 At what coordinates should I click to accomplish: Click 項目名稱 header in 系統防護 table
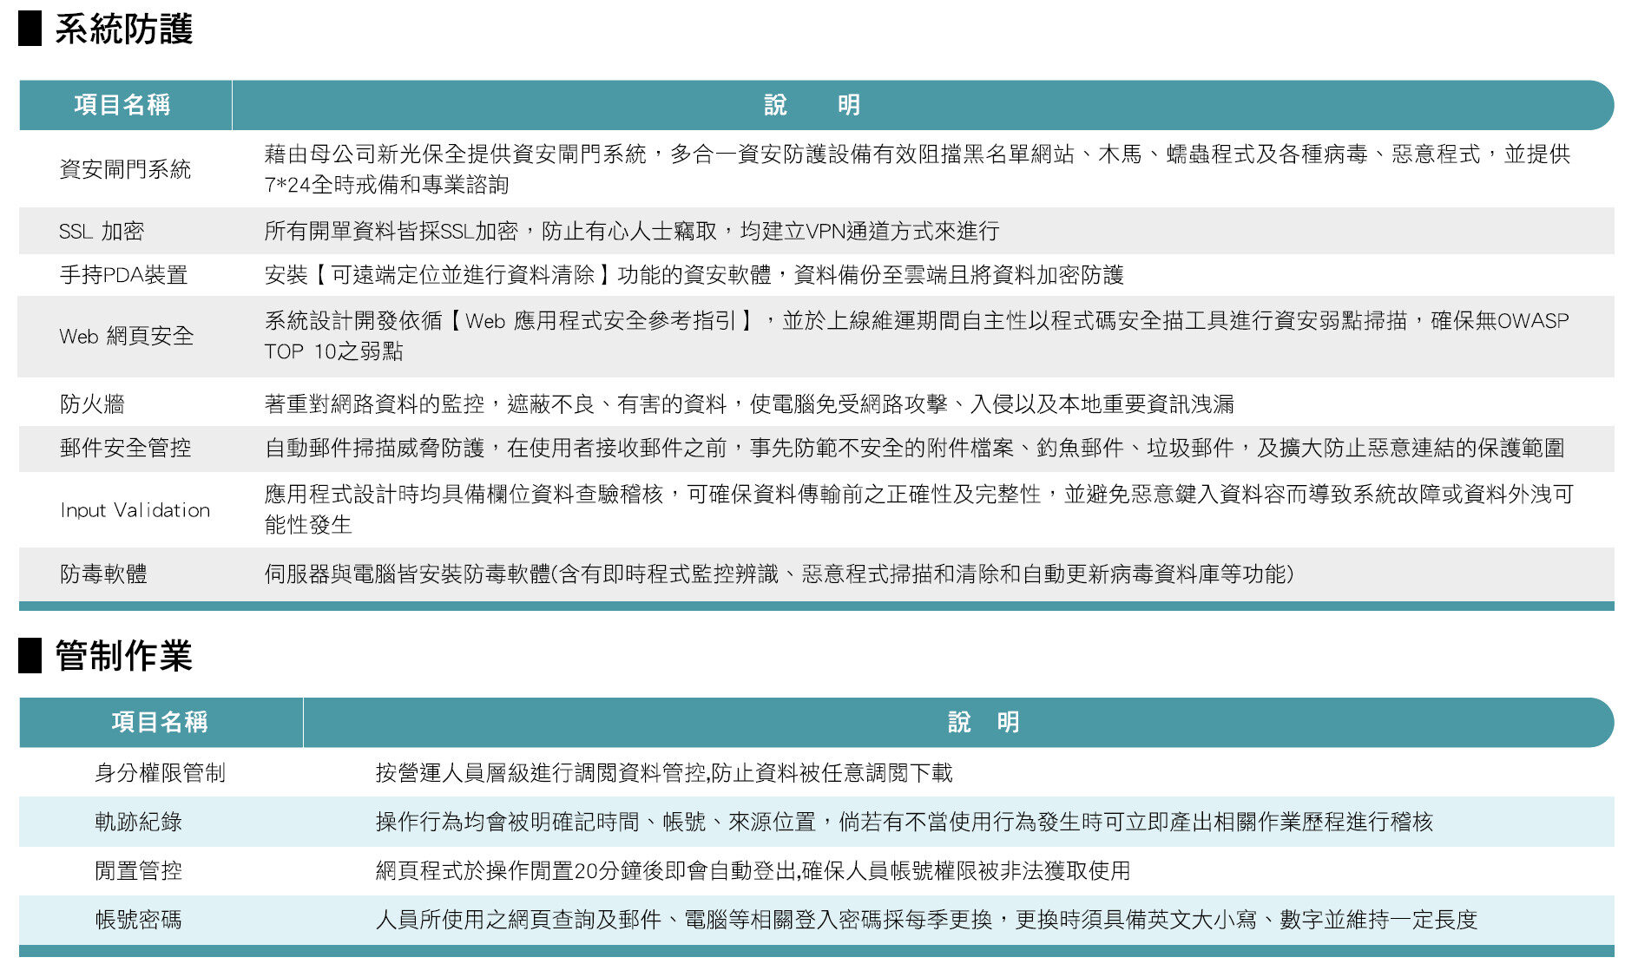point(122,105)
